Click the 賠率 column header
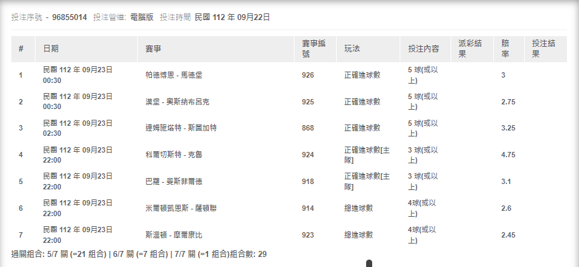Viewport: 579px width, 267px height. coord(505,49)
